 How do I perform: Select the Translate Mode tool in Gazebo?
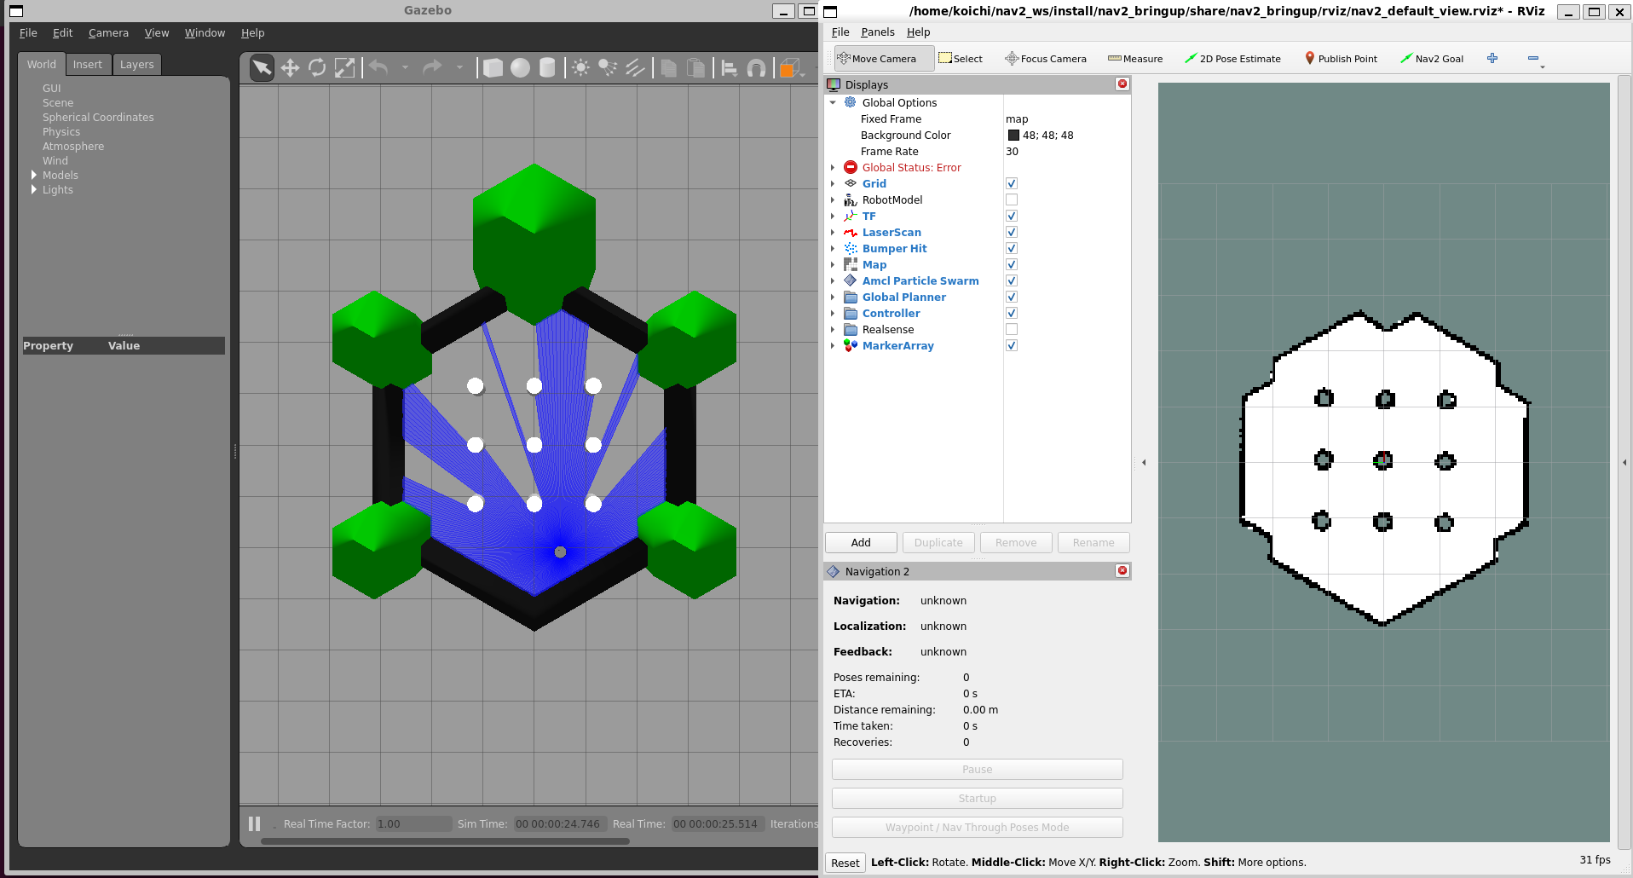click(x=290, y=67)
